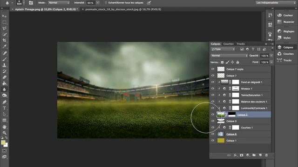Lock transparent pixels icon
Image resolution: width=298 pixels, height=167 pixels.
[222, 62]
